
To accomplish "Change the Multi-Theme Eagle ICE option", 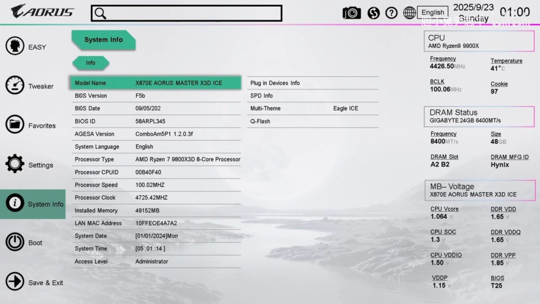I will click(345, 108).
